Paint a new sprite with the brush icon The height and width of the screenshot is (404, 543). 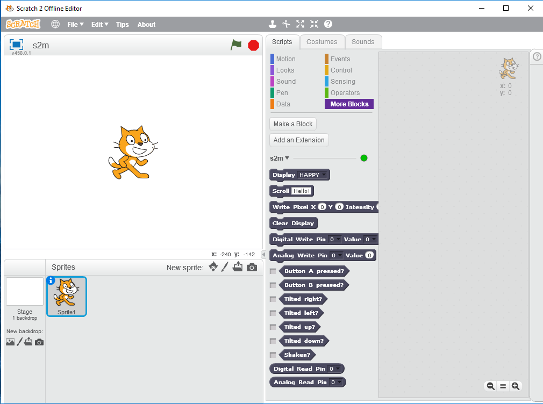225,267
